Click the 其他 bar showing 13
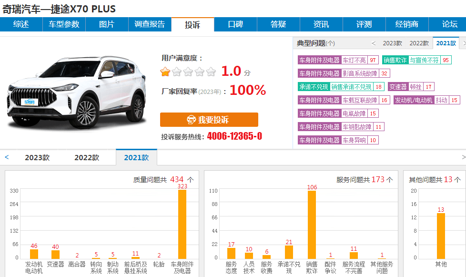Image resolution: width=466 pixels, height=277 pixels. pos(441,236)
